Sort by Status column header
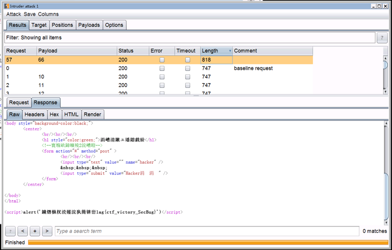This screenshot has height=250, width=392. (x=133, y=51)
